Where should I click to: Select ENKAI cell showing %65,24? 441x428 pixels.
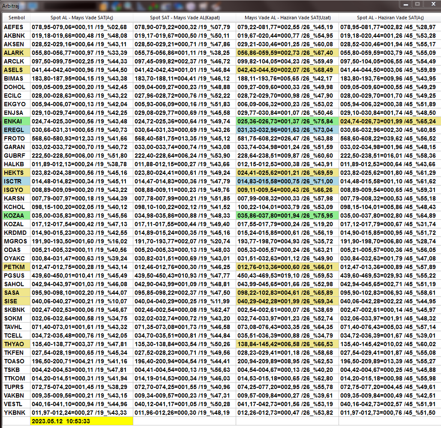point(390,122)
